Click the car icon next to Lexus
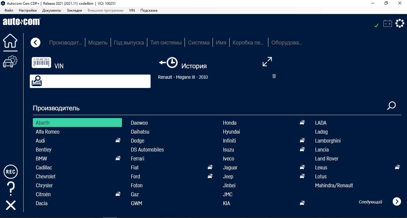The width and height of the screenshot is (407, 218). [397, 167]
